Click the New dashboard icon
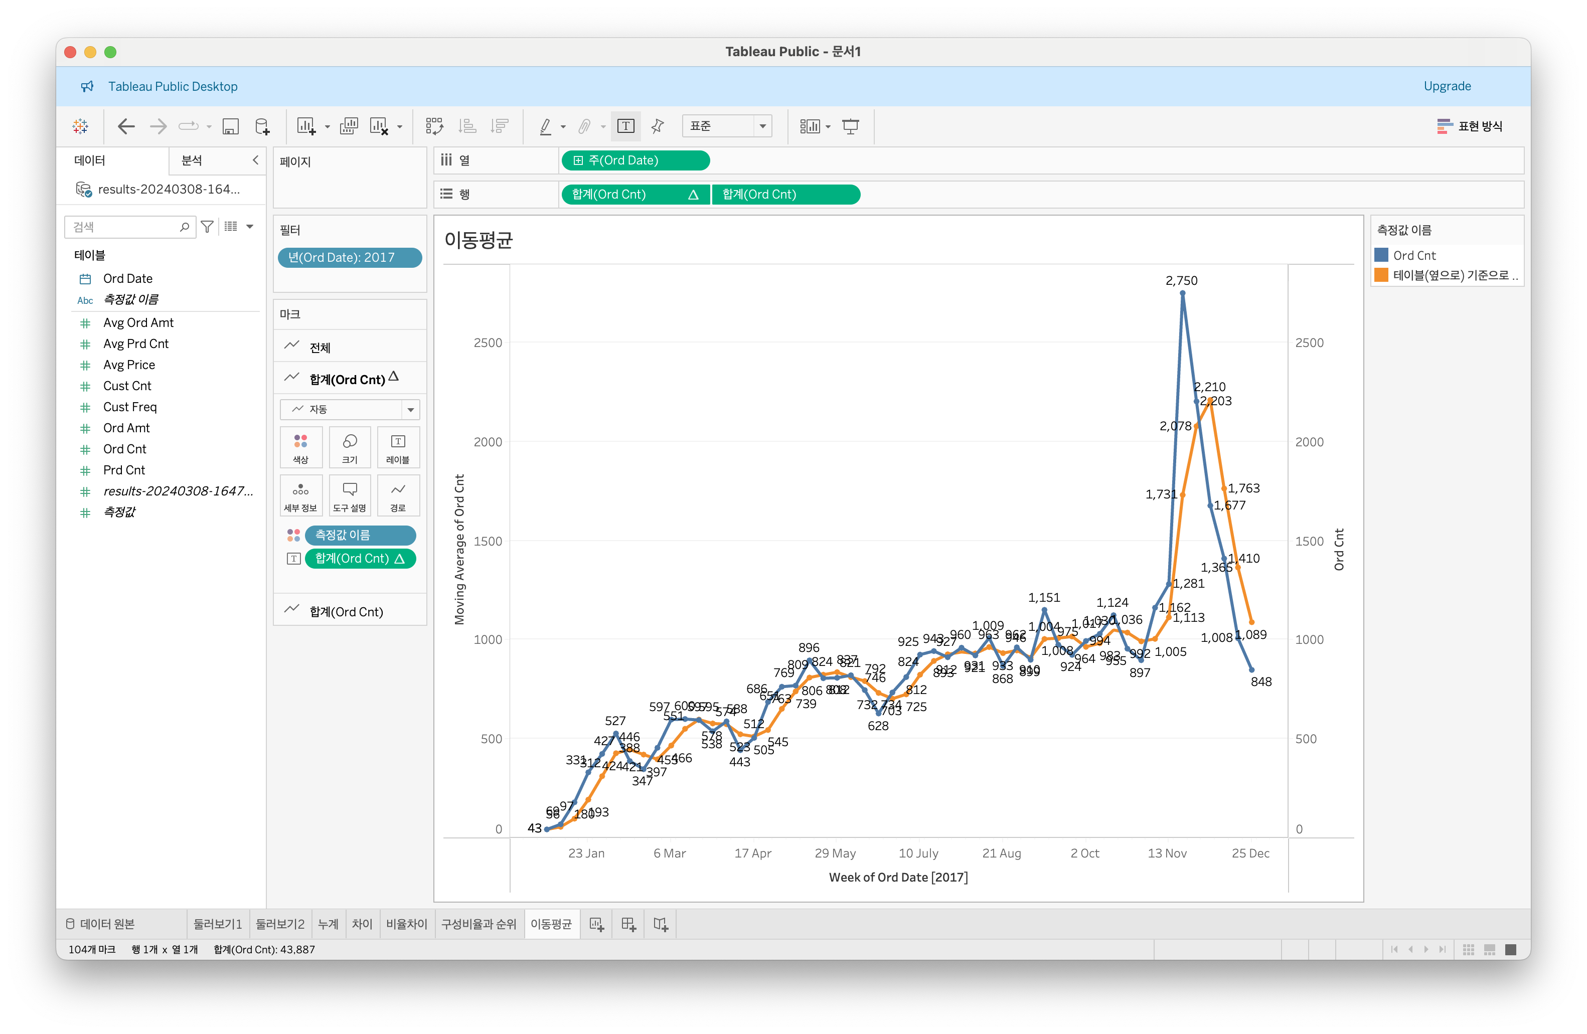This screenshot has height=1034, width=1587. (628, 924)
